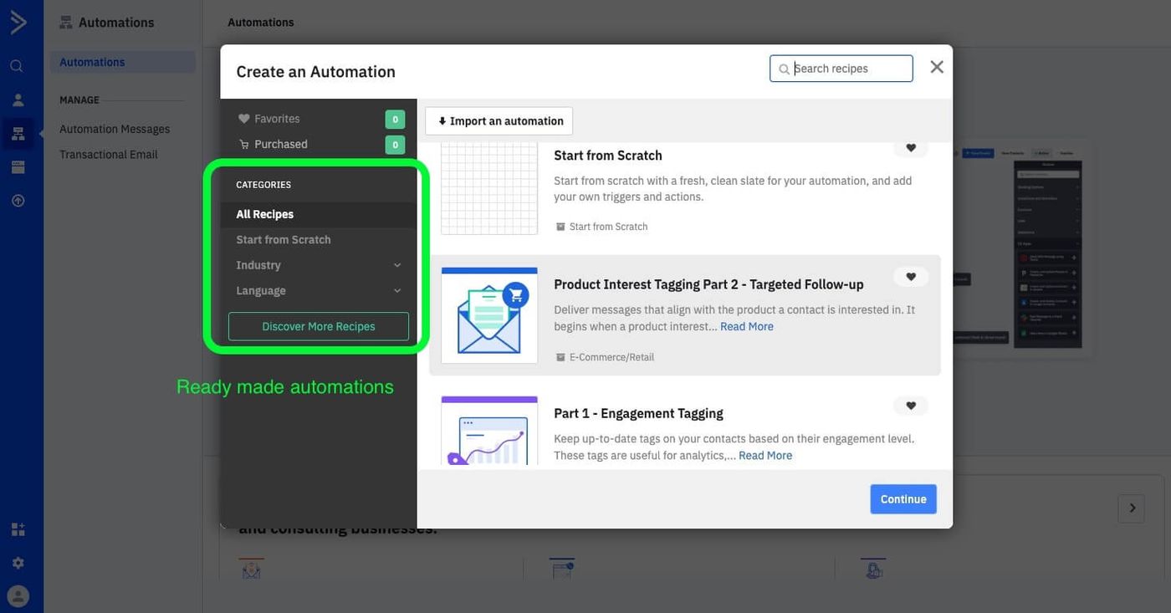Open Automation Messages in Manage section

tap(115, 129)
